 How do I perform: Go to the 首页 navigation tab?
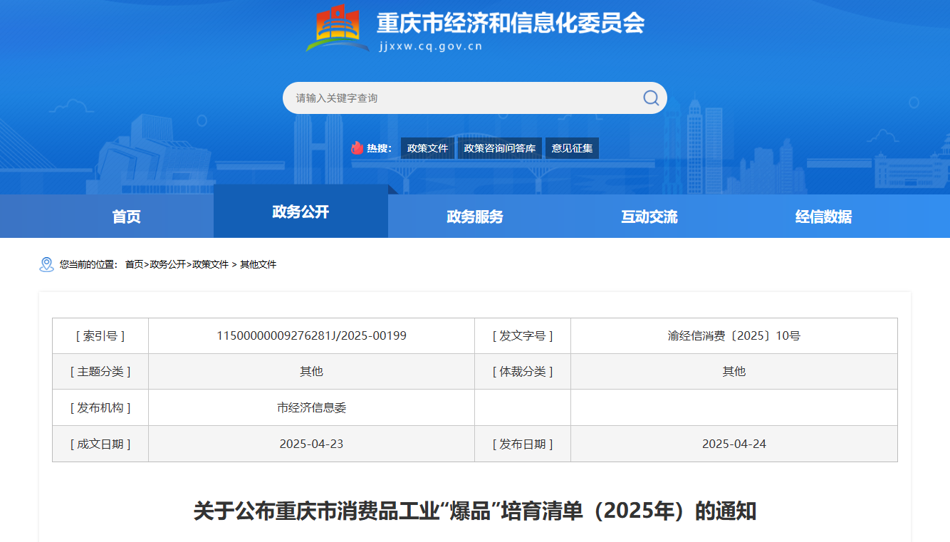click(126, 217)
